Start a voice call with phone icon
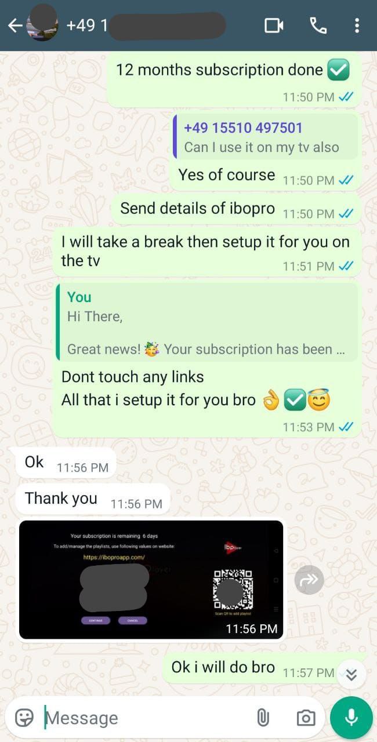Viewport: 377px width, 742px height. point(318,26)
